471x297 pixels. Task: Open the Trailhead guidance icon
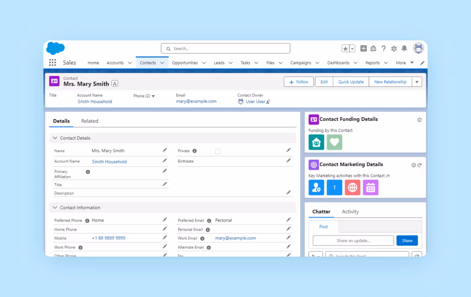(373, 48)
